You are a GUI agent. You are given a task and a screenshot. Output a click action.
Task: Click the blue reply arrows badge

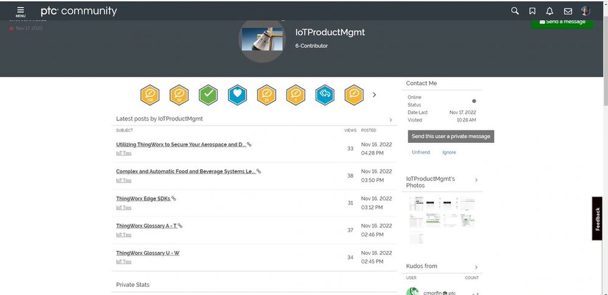pos(325,95)
